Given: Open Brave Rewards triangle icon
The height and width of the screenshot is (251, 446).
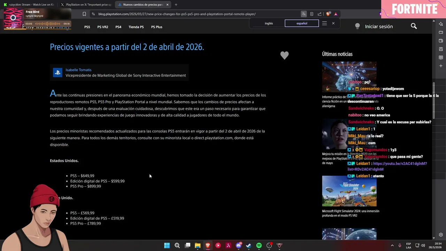Looking at the screenshot, I should coord(336,14).
